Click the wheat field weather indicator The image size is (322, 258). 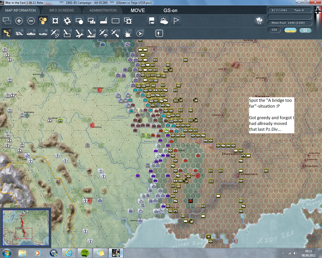290,30
